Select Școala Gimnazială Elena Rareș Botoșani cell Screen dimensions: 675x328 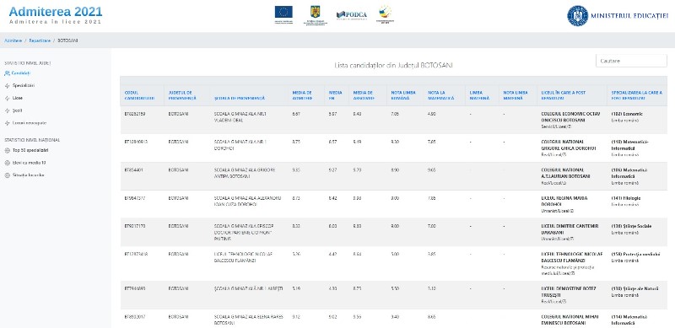(x=248, y=320)
